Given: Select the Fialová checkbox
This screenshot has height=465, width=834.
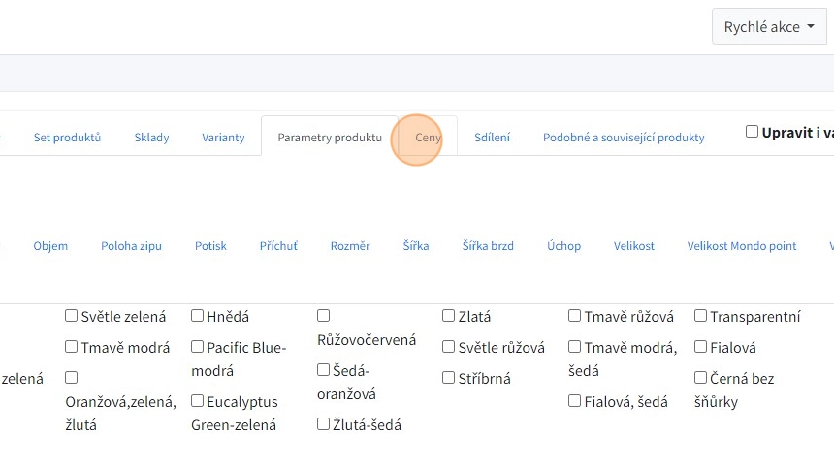Looking at the screenshot, I should click(701, 347).
